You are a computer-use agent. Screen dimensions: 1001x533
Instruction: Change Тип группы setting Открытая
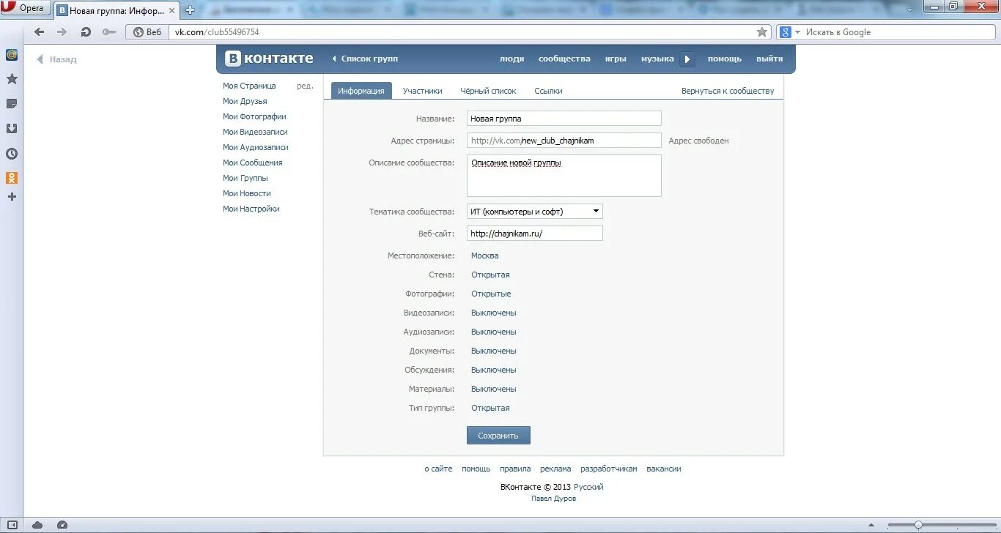point(490,408)
